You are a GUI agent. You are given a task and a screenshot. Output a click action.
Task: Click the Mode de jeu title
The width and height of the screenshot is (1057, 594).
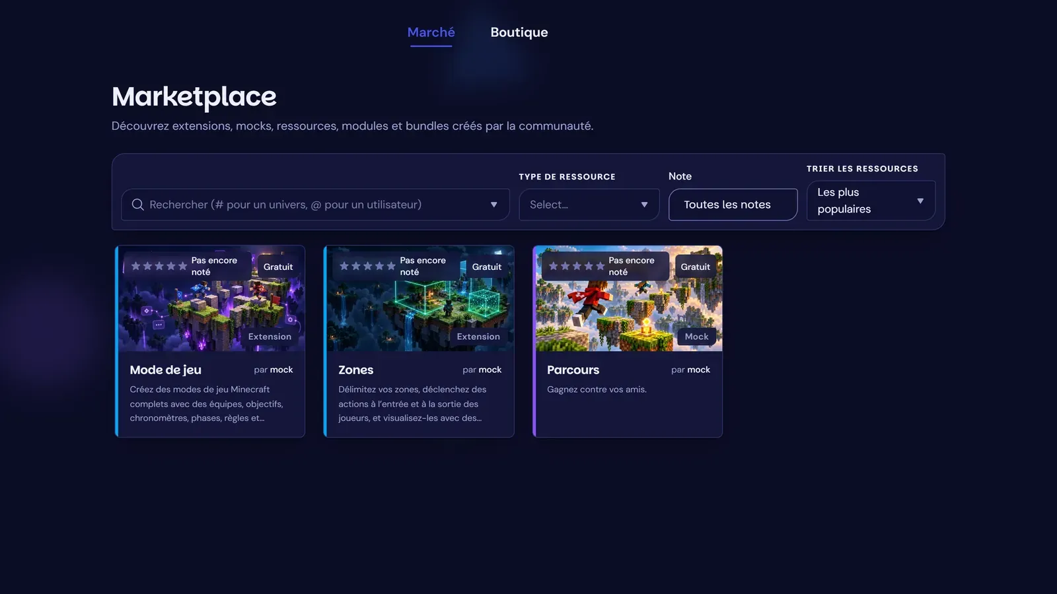165,370
